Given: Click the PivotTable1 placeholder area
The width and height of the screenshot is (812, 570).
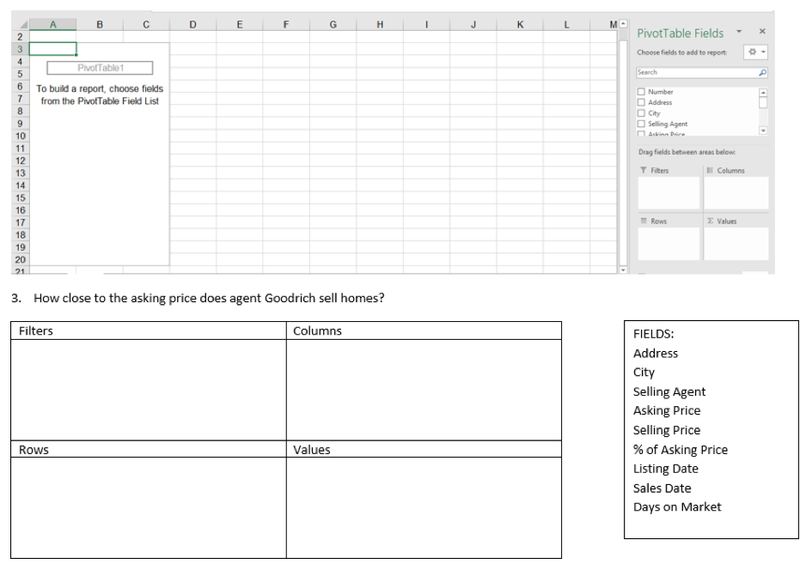Looking at the screenshot, I should 101,68.
